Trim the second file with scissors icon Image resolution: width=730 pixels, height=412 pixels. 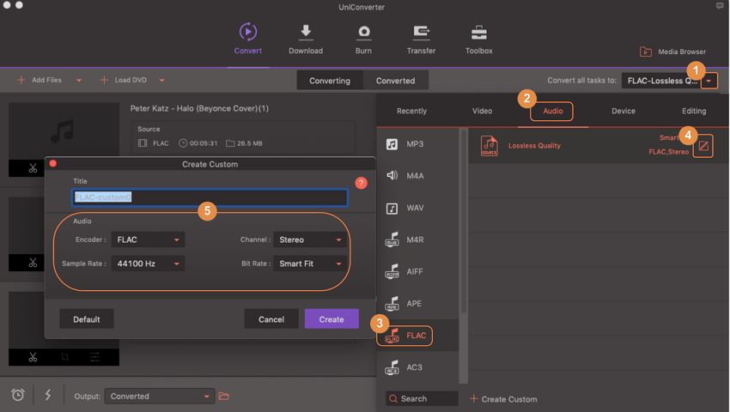click(33, 263)
